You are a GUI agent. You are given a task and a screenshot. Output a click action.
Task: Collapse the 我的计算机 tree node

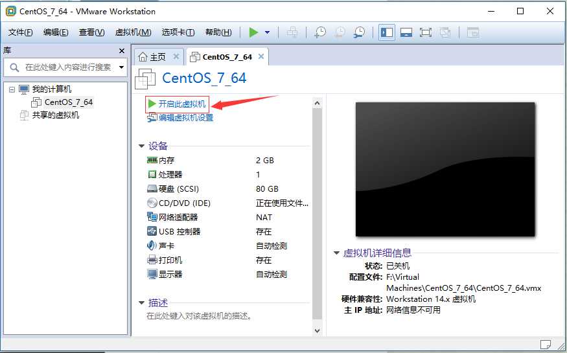(x=12, y=89)
